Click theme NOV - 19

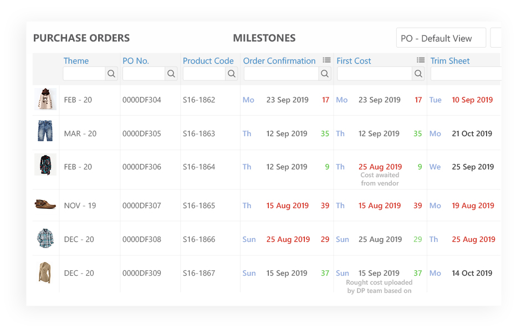point(80,206)
